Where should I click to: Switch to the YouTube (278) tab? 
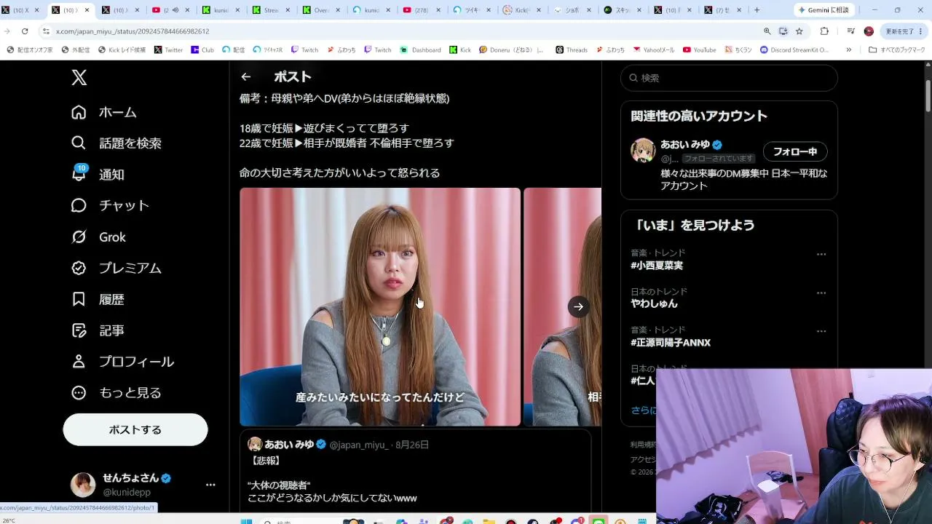(421, 10)
